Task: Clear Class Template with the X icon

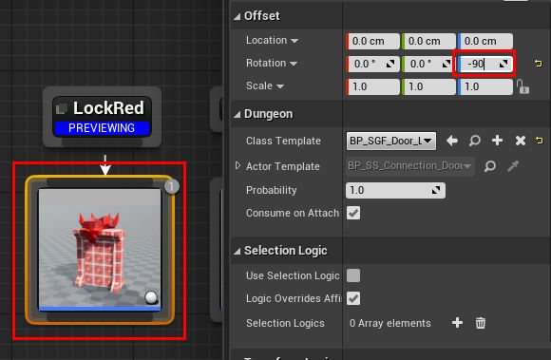Action: (521, 141)
